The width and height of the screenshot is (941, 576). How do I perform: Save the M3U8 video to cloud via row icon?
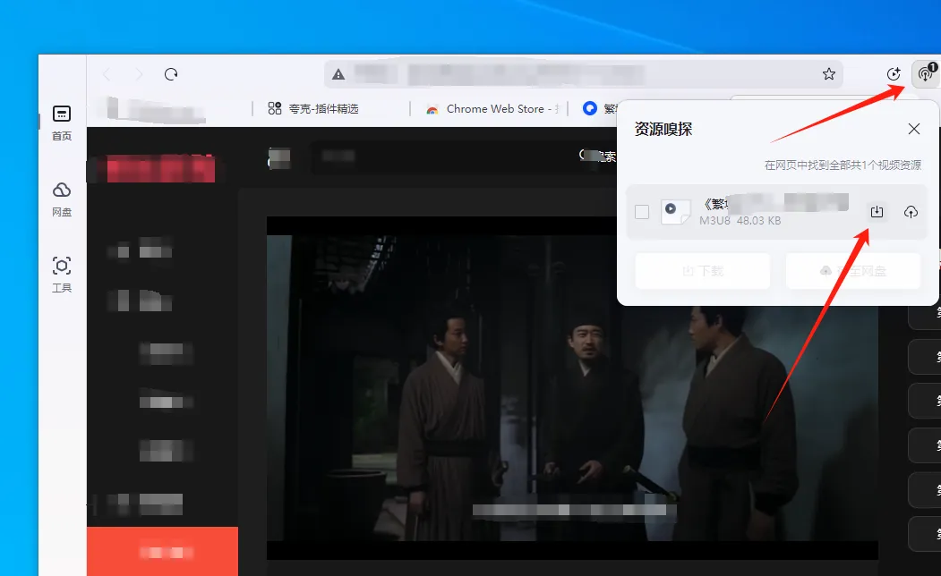pos(911,212)
